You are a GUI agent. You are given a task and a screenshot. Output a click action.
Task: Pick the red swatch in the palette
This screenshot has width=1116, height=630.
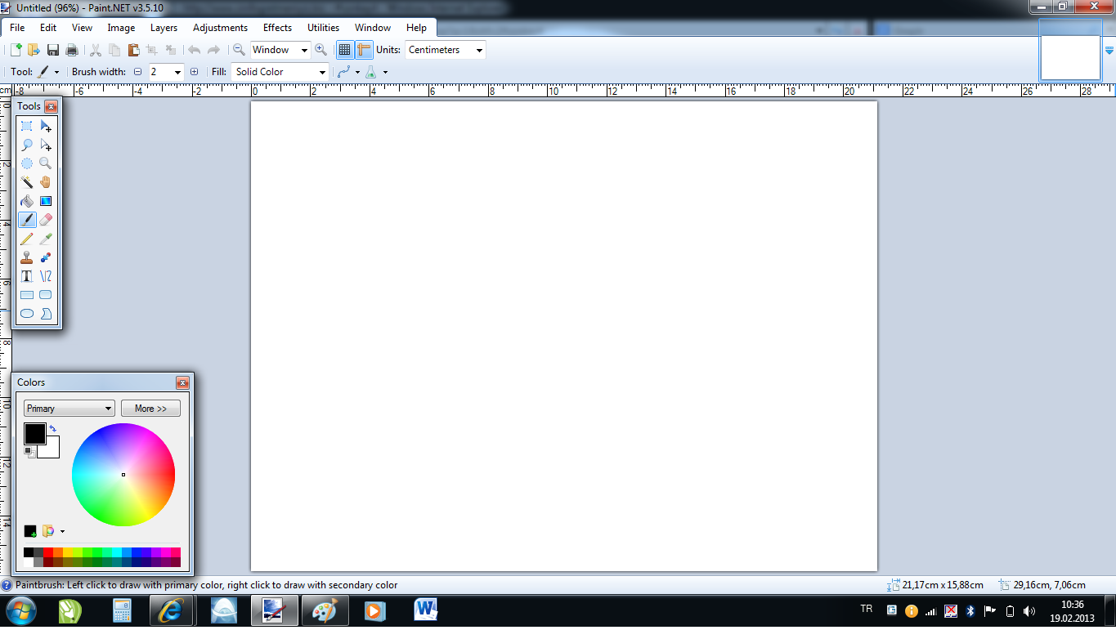tap(48, 552)
